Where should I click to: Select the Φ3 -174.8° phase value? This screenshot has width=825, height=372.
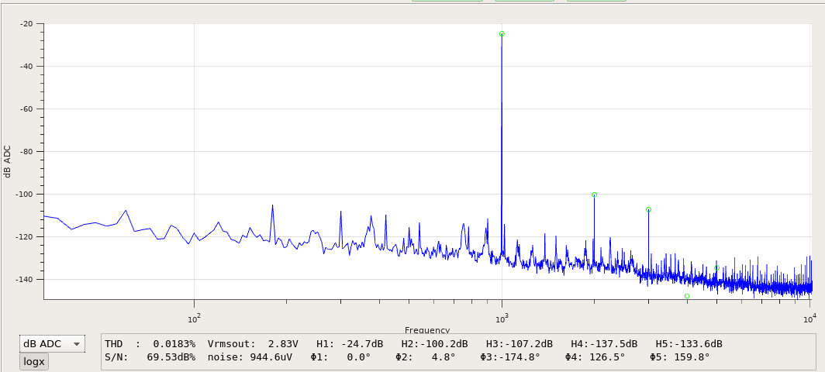(x=510, y=356)
